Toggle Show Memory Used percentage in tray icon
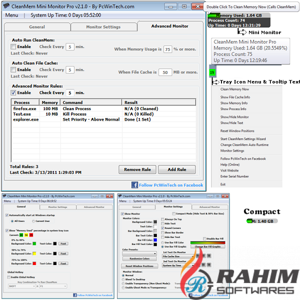Image resolution: width=300 pixels, height=300 pixels. (7, 230)
